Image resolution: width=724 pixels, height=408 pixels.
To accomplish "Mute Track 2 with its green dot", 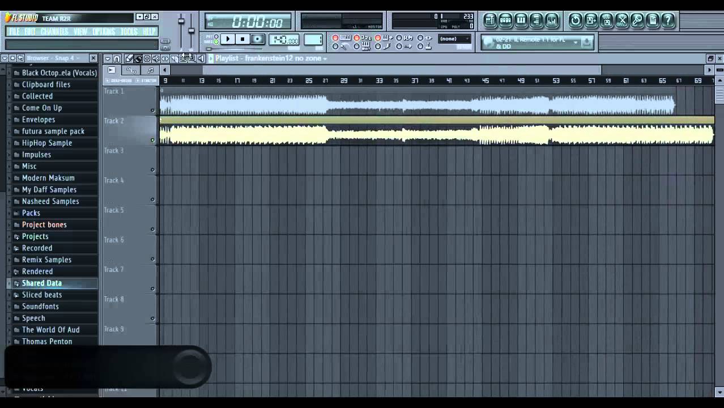I will click(152, 140).
